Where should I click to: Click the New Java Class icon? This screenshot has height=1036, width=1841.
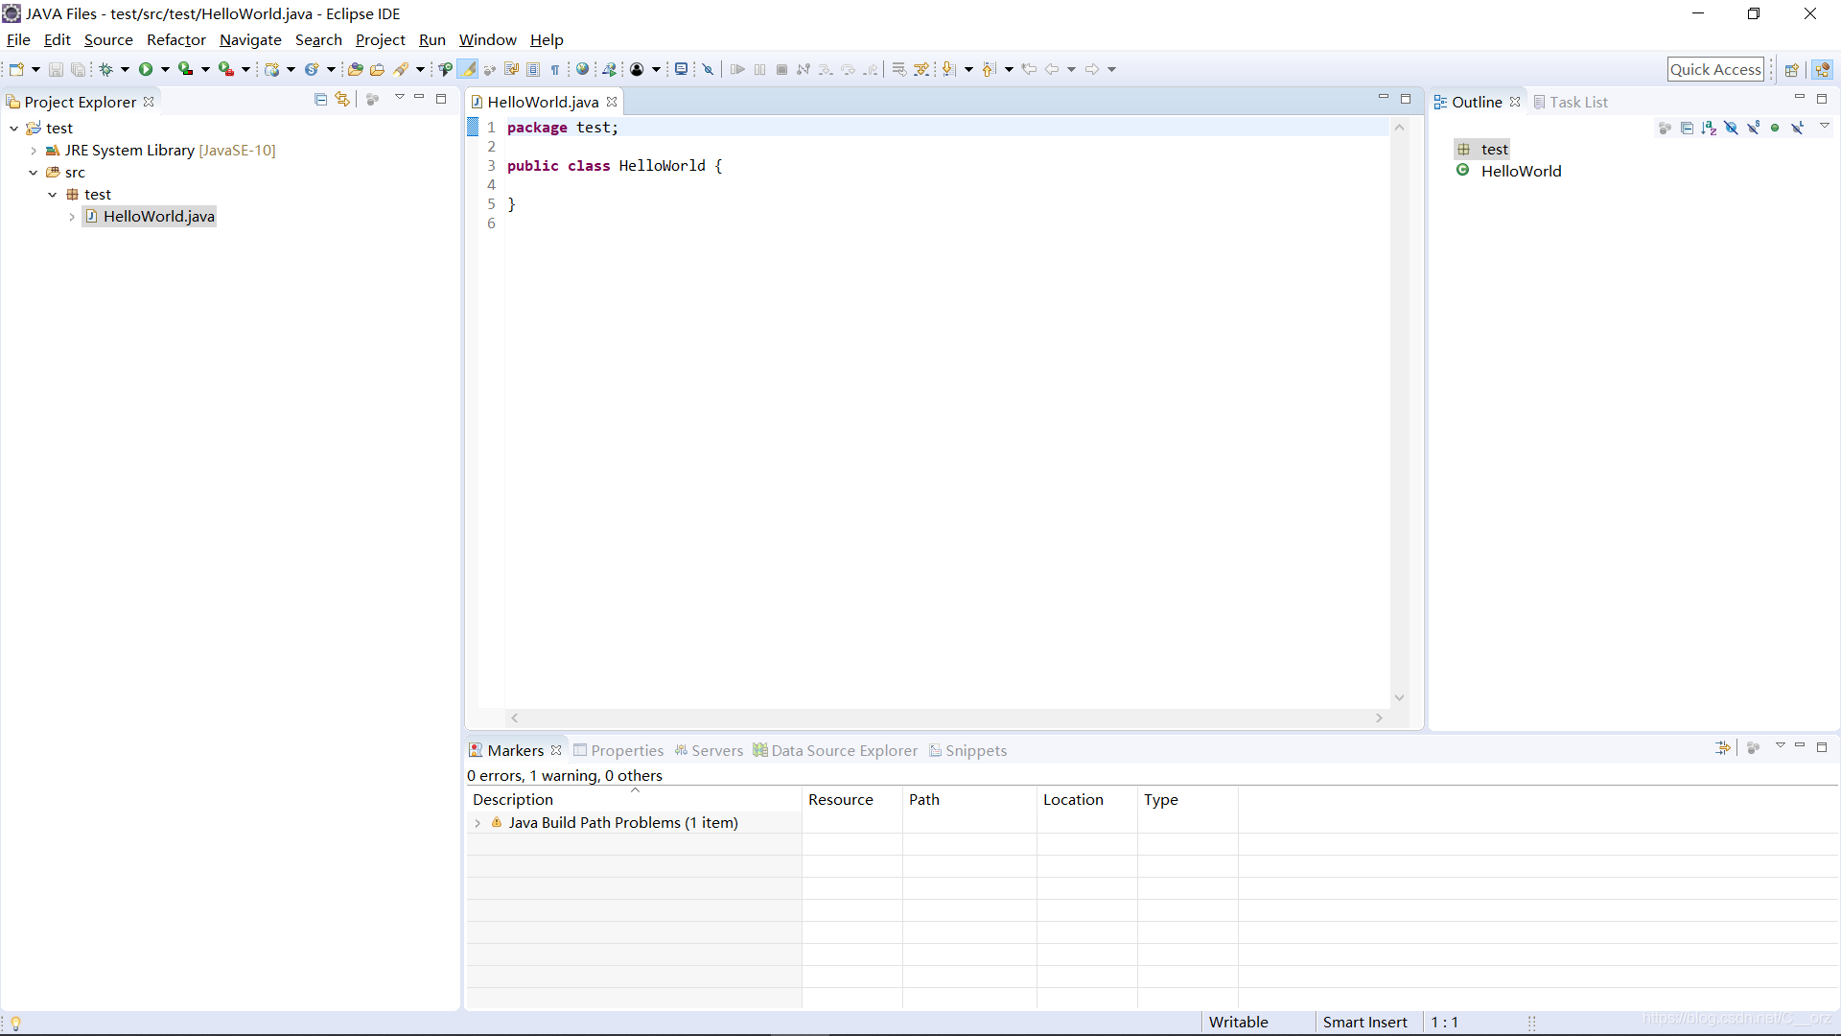[312, 69]
